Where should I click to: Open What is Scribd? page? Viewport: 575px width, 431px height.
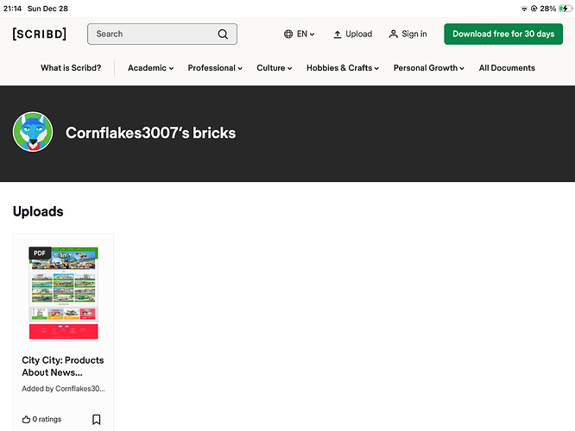(x=71, y=68)
